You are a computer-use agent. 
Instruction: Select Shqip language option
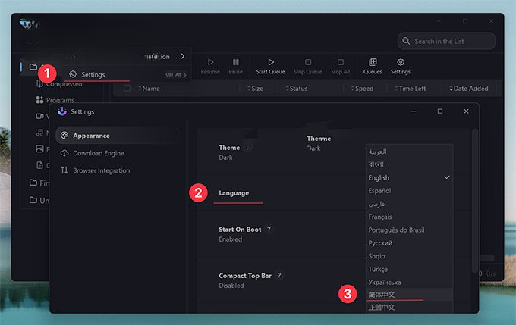click(x=409, y=256)
